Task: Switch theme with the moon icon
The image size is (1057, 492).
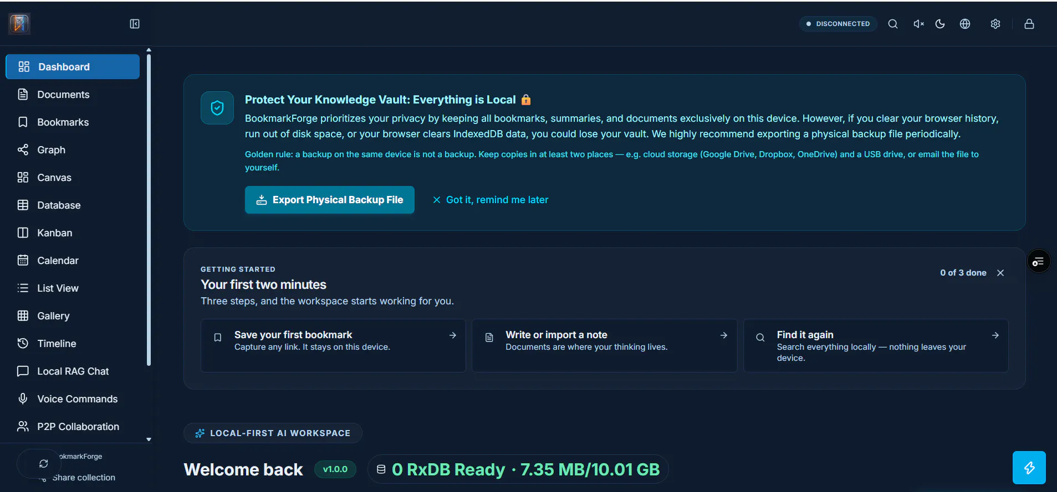Action: [940, 24]
